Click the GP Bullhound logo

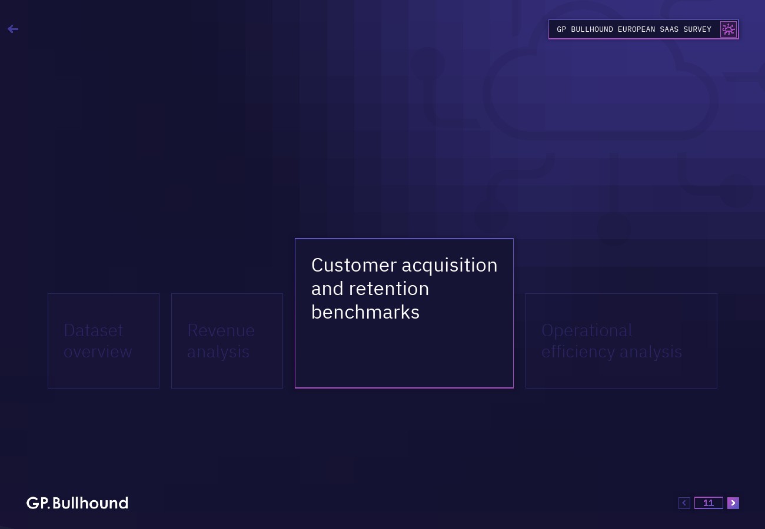click(77, 503)
